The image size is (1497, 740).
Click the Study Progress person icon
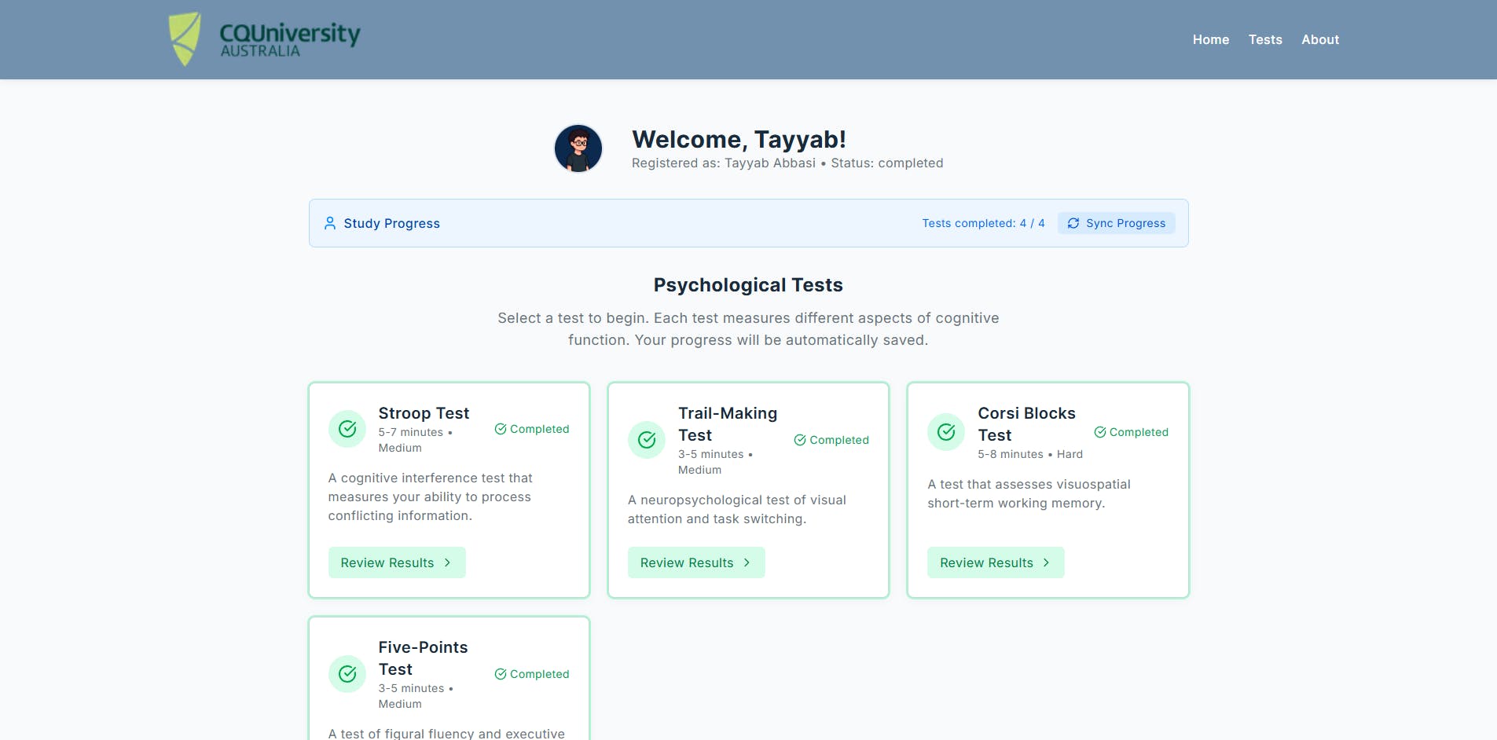coord(330,223)
